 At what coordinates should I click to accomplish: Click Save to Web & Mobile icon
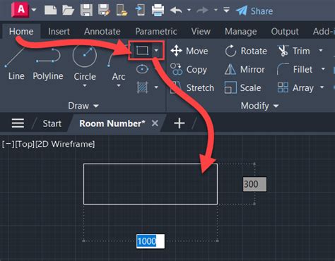tap(140, 11)
